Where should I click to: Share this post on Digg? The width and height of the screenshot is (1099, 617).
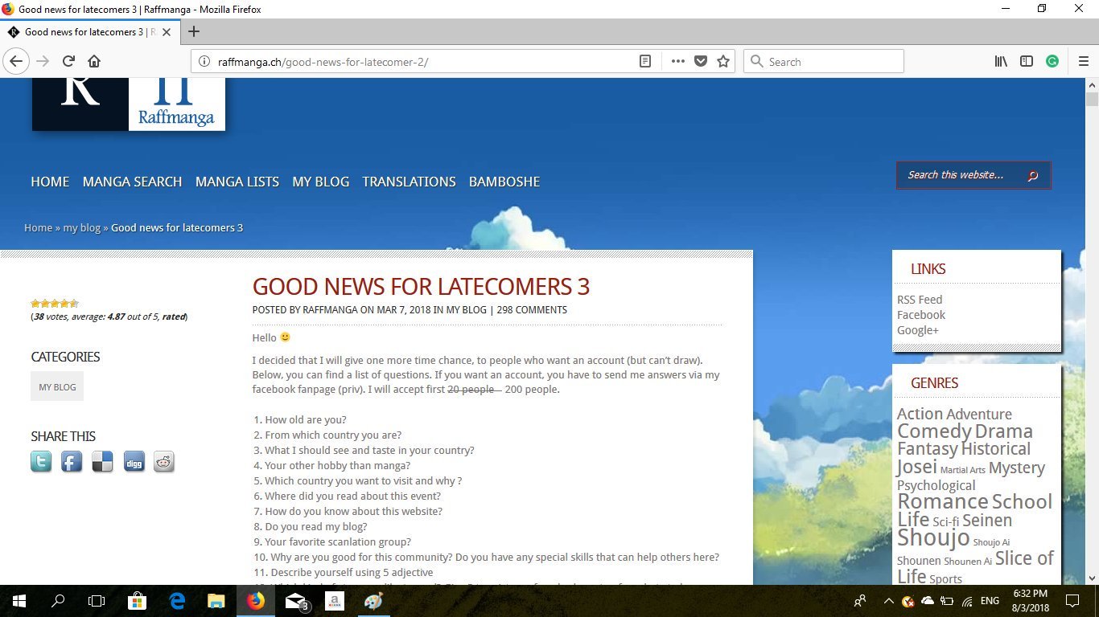(x=134, y=462)
